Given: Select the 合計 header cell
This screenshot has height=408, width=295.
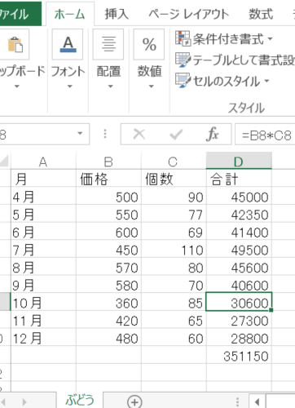Looking at the screenshot, I should click(239, 179).
